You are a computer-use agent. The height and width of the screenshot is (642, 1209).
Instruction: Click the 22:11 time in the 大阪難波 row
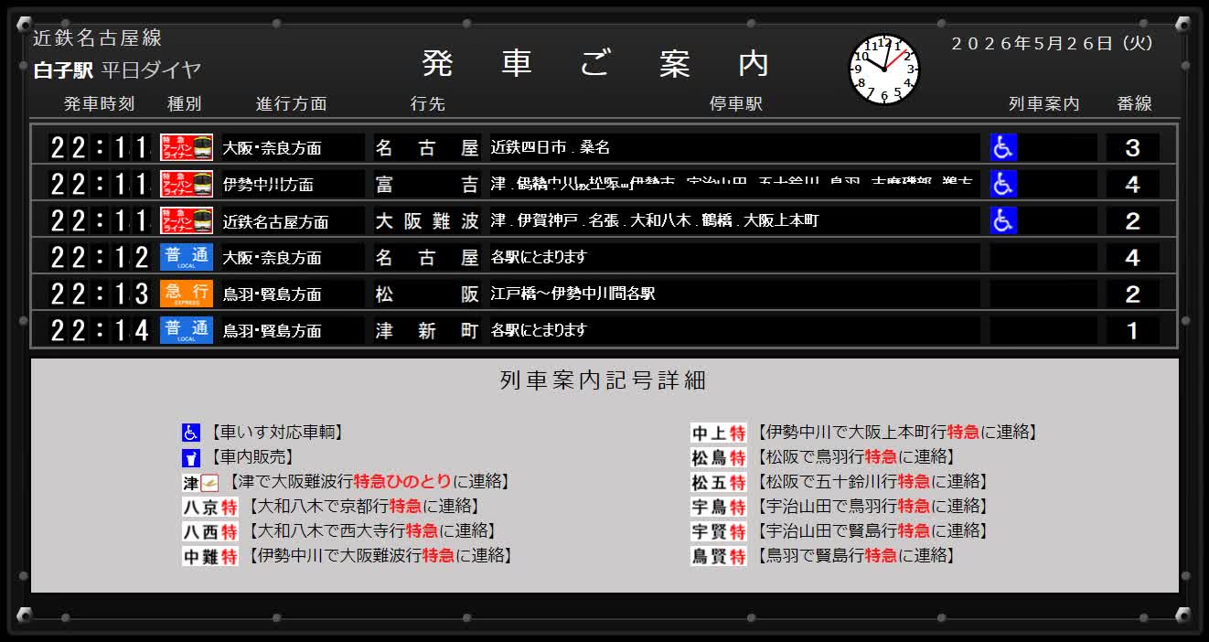(x=100, y=220)
